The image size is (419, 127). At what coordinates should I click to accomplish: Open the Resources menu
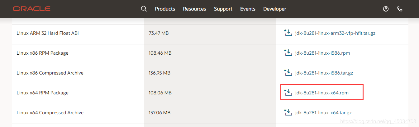tap(194, 9)
